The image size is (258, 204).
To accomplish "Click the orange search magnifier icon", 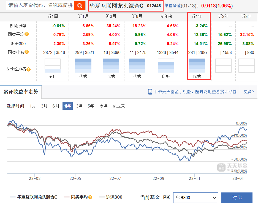I will (x=80, y=5).
